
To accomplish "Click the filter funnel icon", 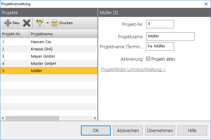I will point(40,23).
